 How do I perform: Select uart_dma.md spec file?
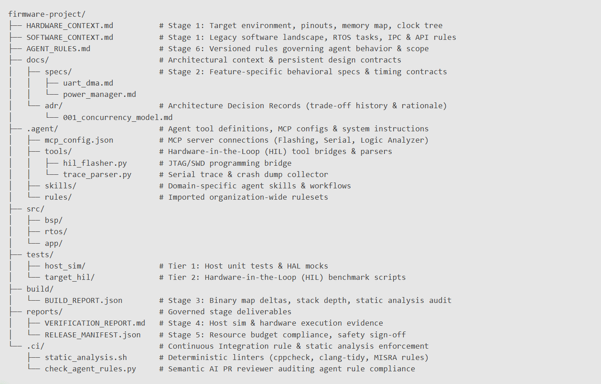pyautogui.click(x=88, y=83)
